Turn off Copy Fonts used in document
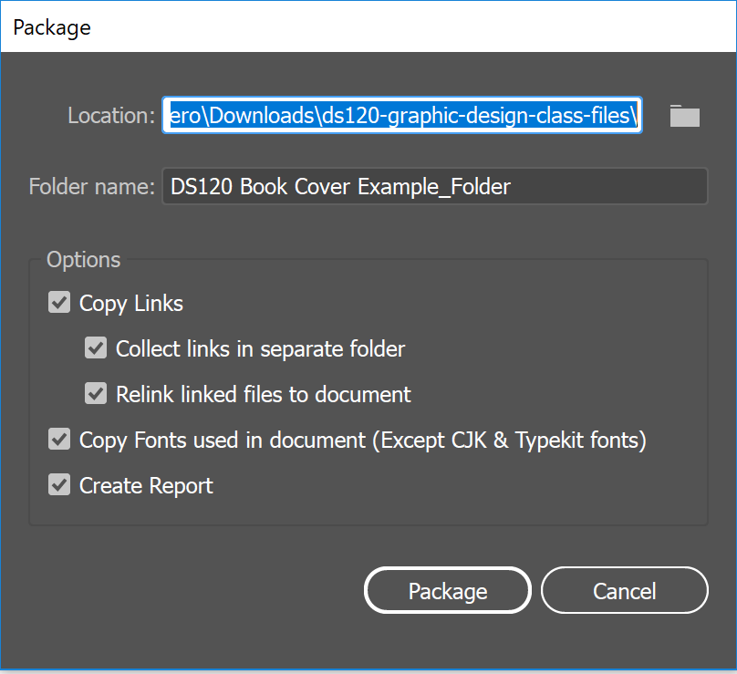Image resolution: width=737 pixels, height=674 pixels. tap(58, 439)
